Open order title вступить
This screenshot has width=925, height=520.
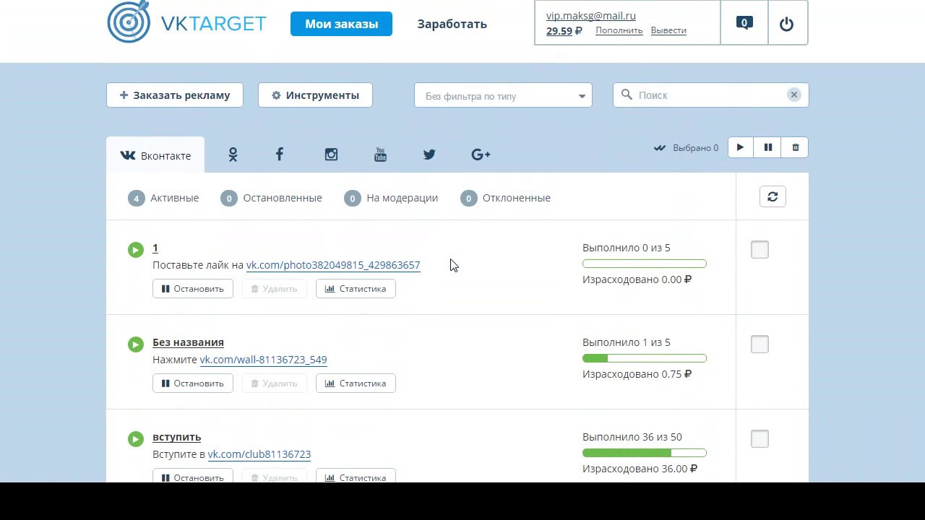(177, 437)
